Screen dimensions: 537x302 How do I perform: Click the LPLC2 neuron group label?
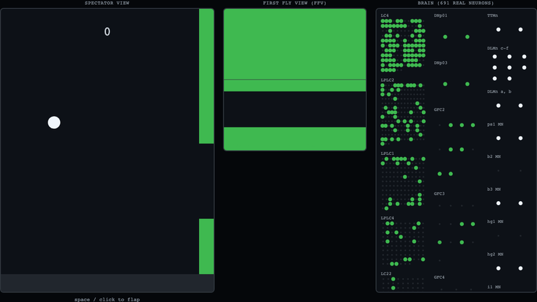coord(388,80)
